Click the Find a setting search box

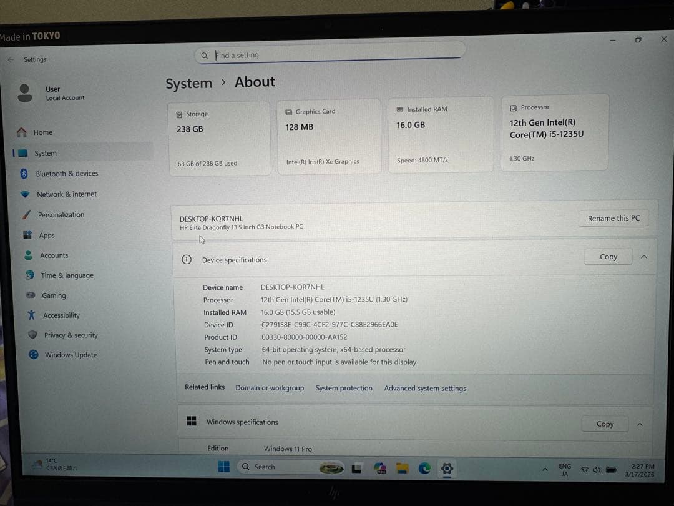330,55
